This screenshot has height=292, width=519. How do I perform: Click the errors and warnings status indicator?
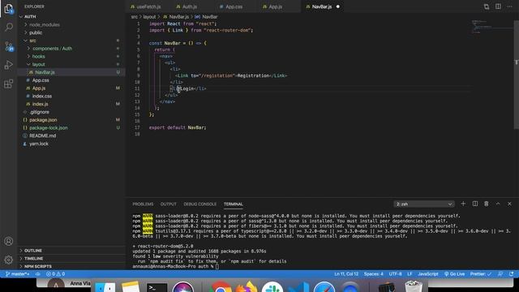[x=55, y=274]
